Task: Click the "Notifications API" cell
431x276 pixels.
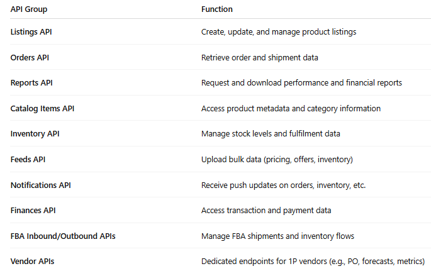Action: tap(41, 185)
